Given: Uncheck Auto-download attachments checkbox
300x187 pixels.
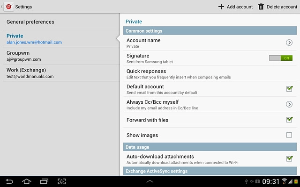Looking at the screenshot, I should click(x=289, y=158).
